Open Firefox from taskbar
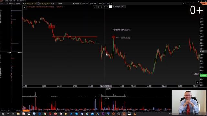The height and width of the screenshot is (116, 207). (55, 114)
